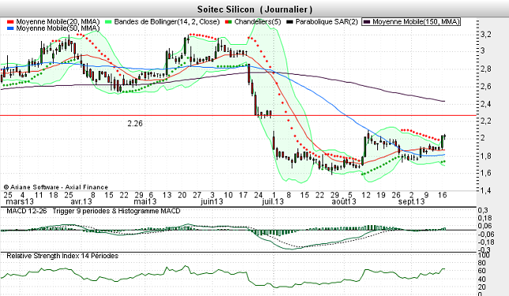Click the red-green Chandeliers(5) legend swatch

pyautogui.click(x=229, y=22)
